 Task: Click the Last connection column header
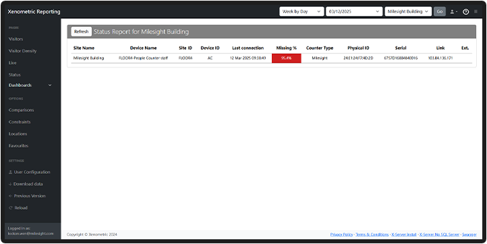coord(248,48)
